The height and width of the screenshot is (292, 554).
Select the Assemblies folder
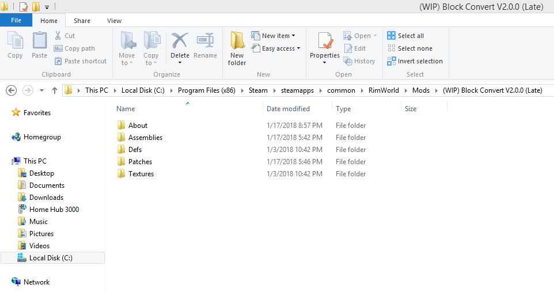tap(145, 137)
